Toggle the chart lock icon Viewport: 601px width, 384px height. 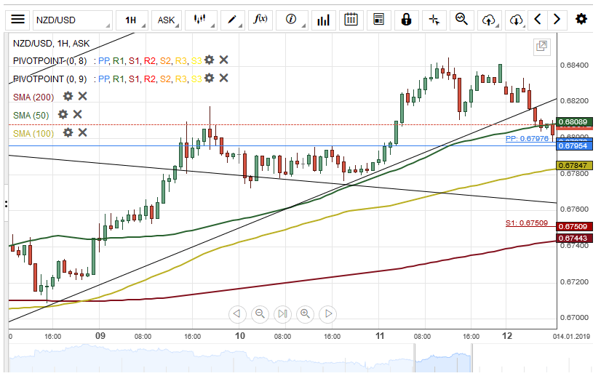tap(406, 20)
